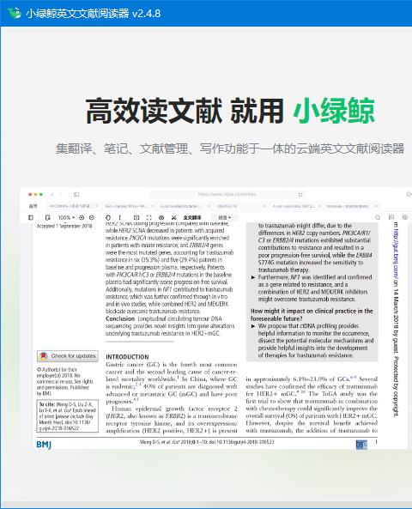Select the hand pan tool

click(x=108, y=217)
